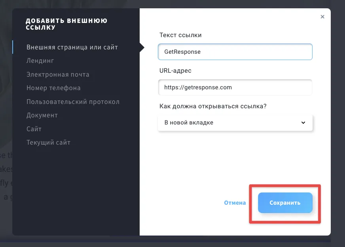This screenshot has width=345, height=247.
Task: Click the URL field with https://getresponse.com
Action: (235, 87)
